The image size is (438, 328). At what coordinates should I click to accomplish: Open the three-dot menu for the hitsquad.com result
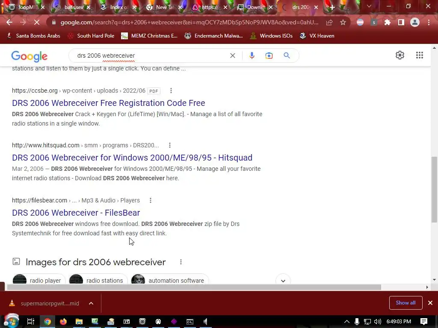pos(169,145)
